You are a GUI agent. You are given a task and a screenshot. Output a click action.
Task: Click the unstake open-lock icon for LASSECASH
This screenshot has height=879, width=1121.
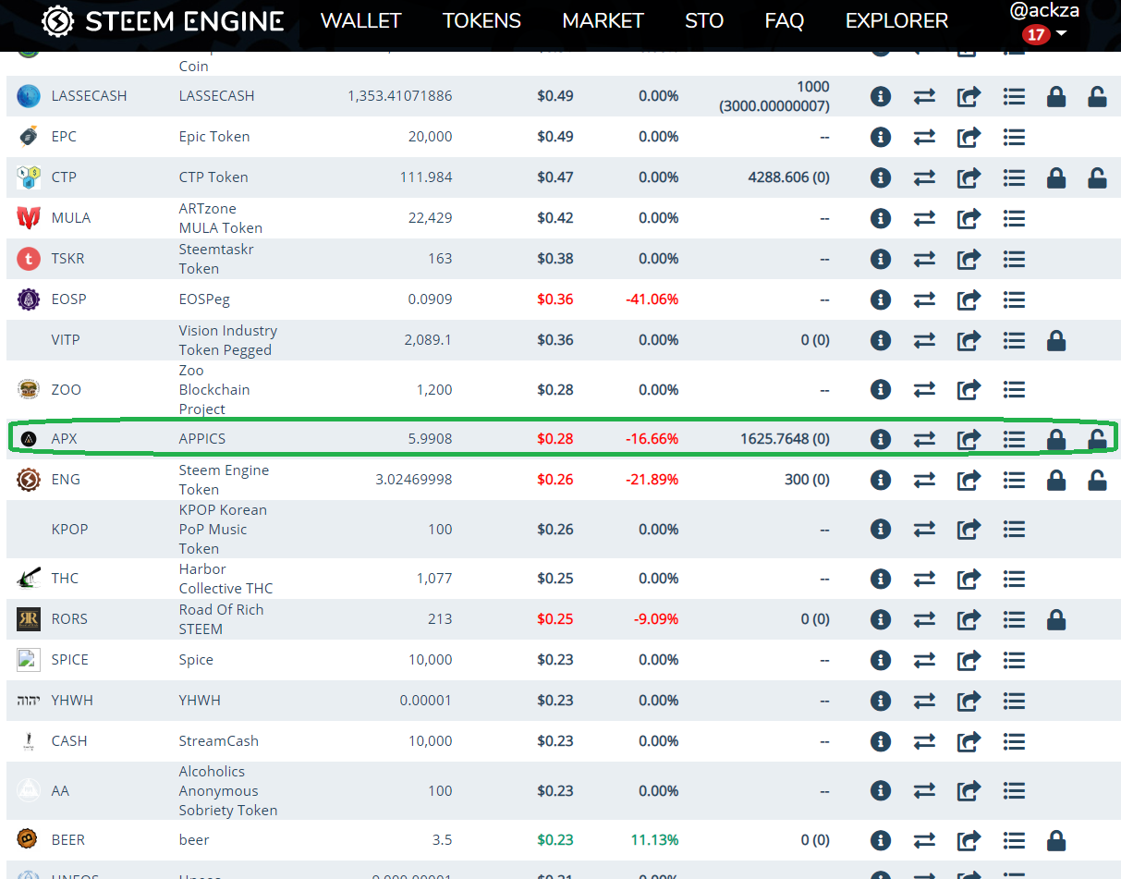click(x=1097, y=96)
